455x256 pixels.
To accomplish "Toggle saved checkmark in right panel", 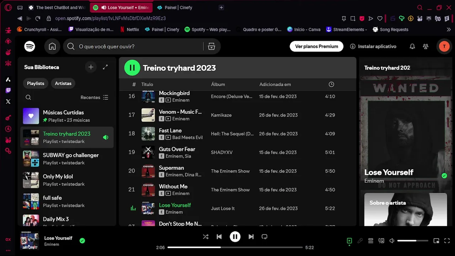I will pos(444,176).
